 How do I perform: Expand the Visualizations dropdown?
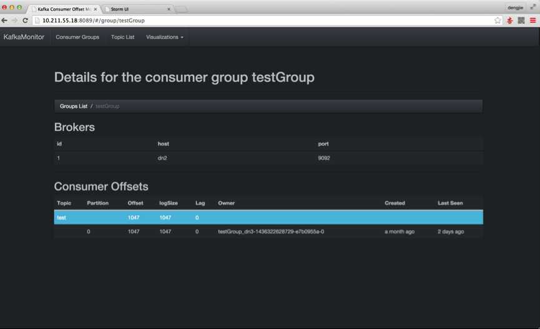coord(165,37)
